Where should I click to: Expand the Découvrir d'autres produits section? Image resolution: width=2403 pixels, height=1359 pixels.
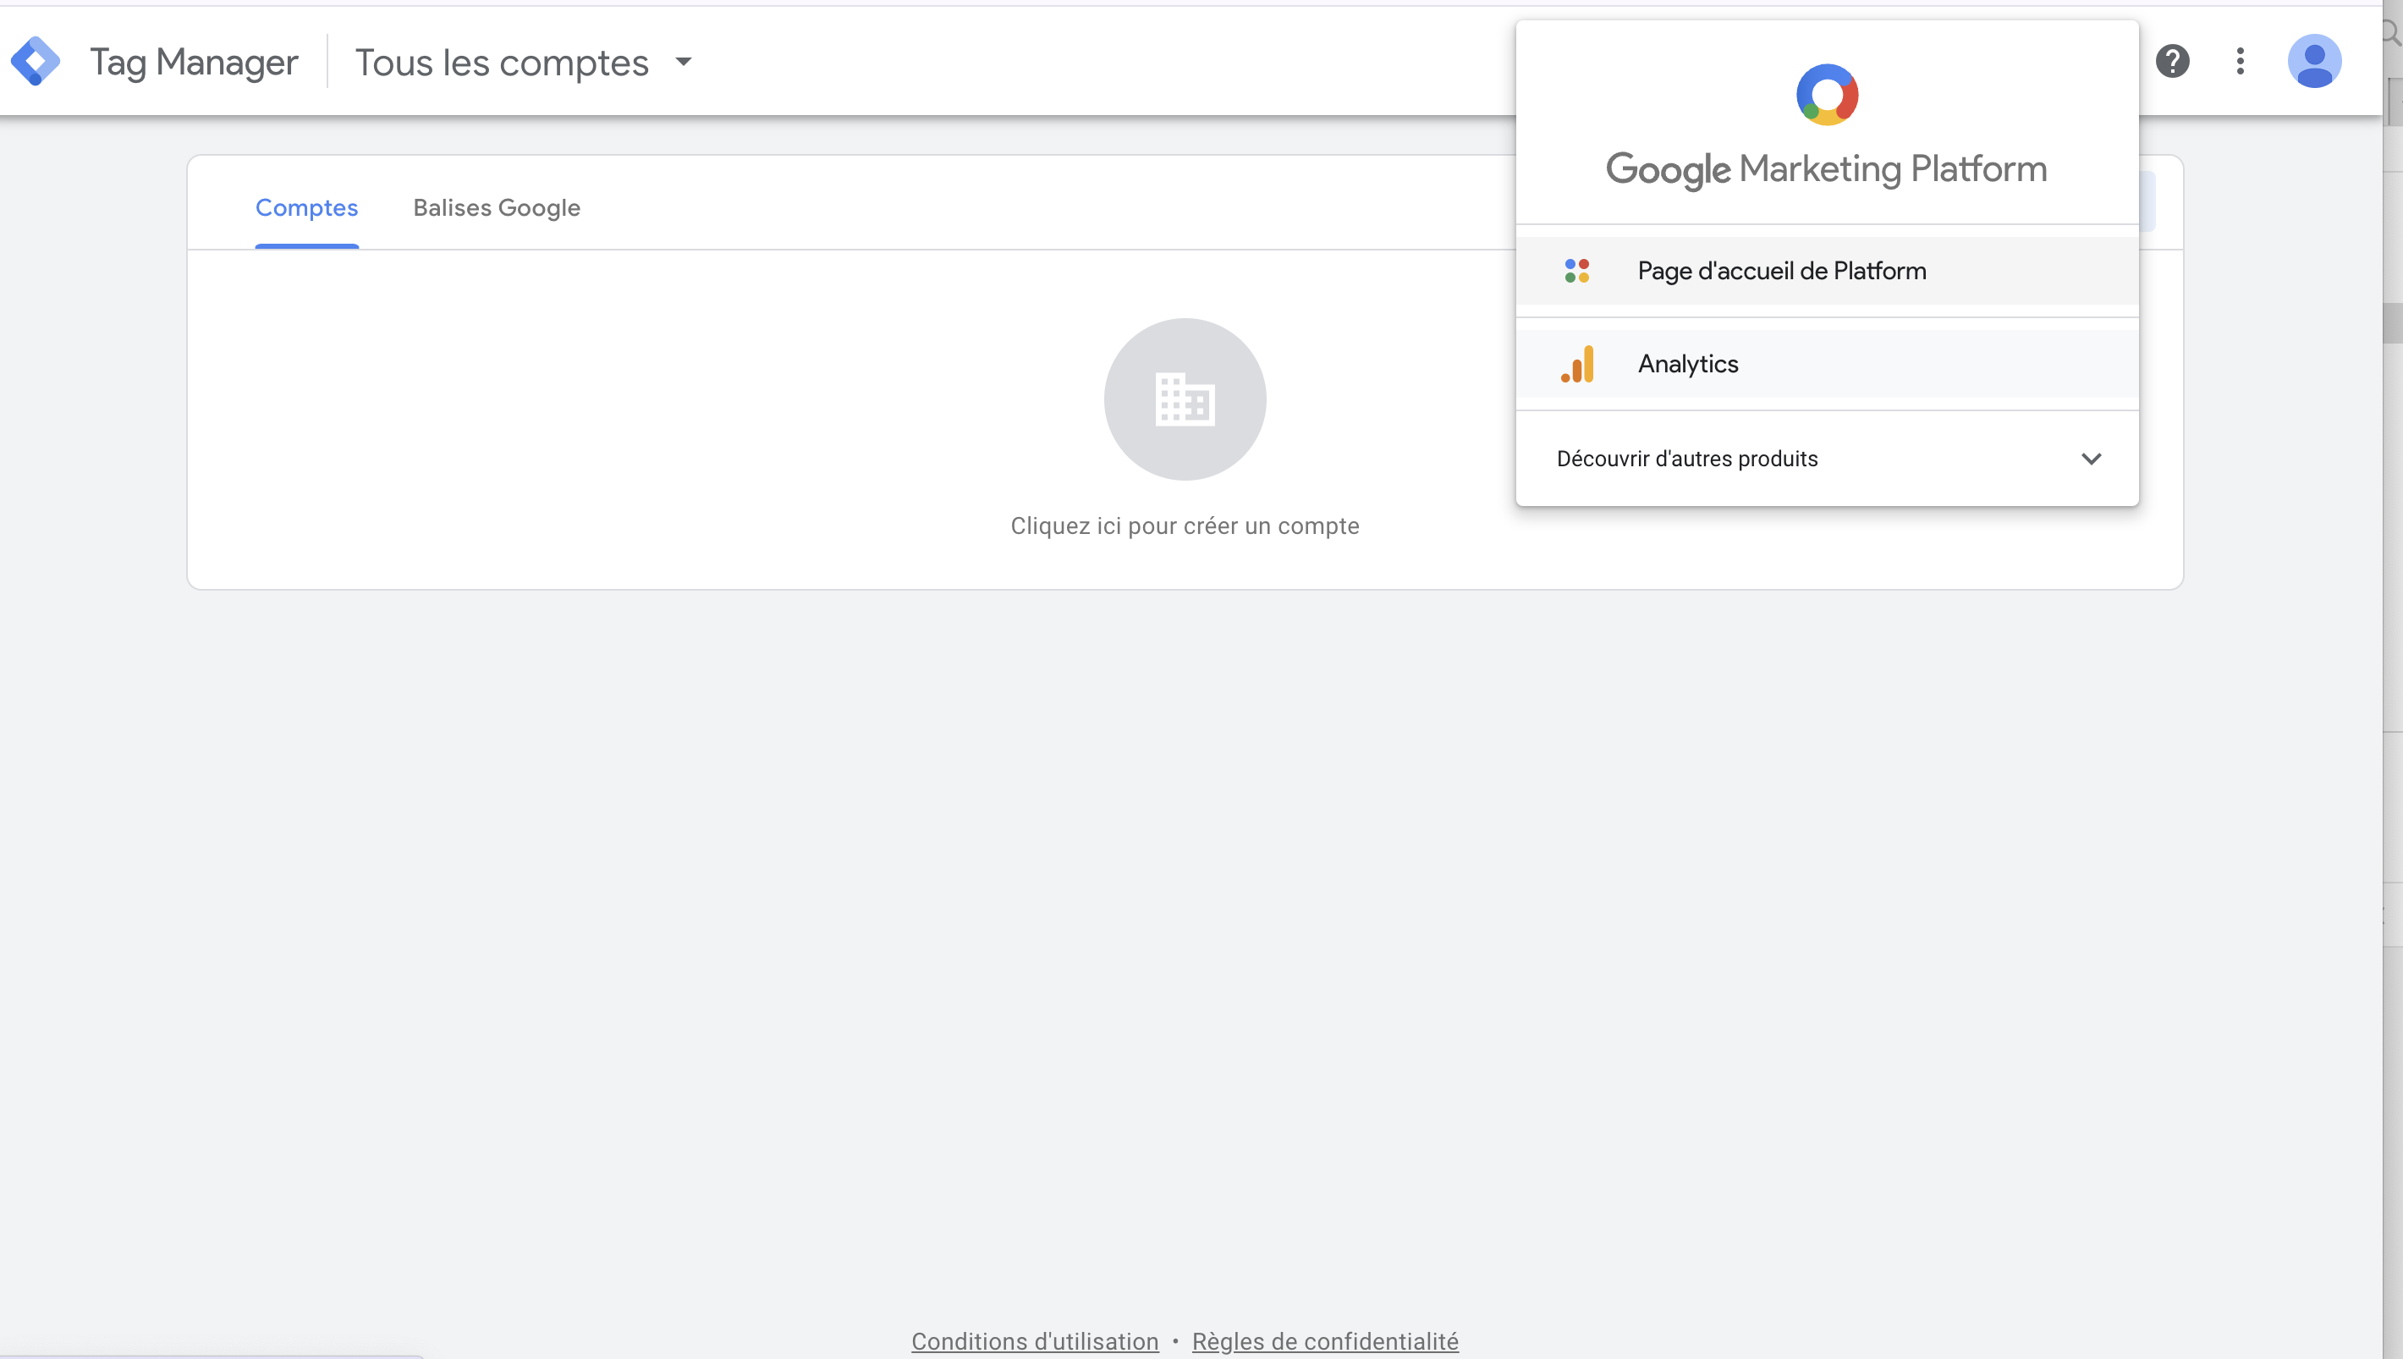1686,459
